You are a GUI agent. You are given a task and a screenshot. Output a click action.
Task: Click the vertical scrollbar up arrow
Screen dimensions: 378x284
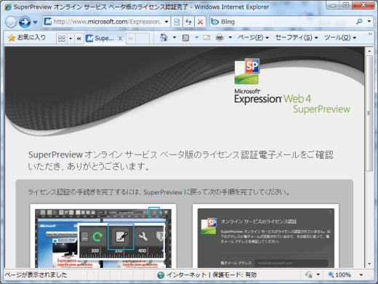point(369,51)
